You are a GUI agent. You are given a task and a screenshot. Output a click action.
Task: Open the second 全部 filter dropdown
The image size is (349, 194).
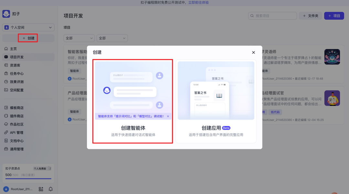[x=112, y=38]
